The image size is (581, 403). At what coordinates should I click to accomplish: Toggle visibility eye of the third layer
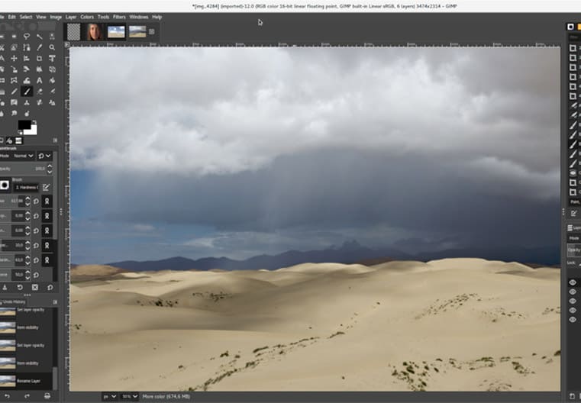click(573, 301)
